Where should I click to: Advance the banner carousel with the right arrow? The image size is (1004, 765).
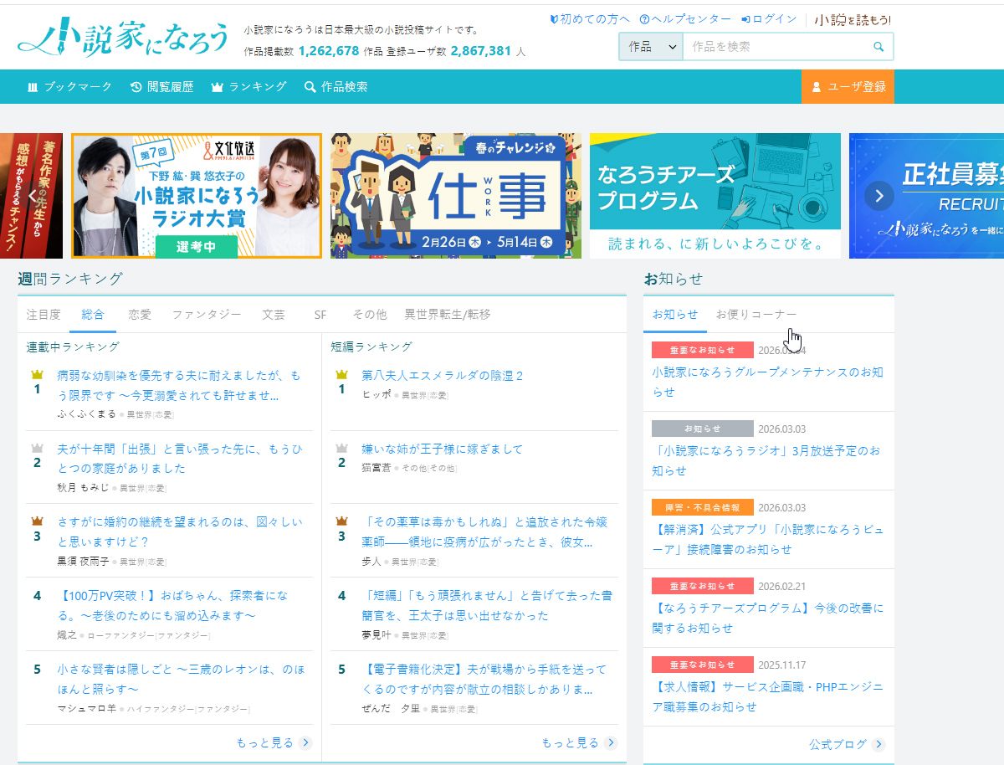pos(878,195)
